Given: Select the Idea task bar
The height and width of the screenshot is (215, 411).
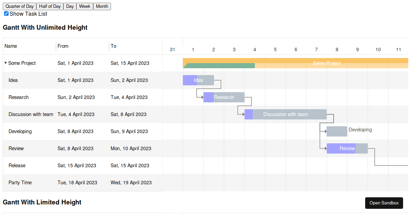Looking at the screenshot, I should (x=198, y=80).
